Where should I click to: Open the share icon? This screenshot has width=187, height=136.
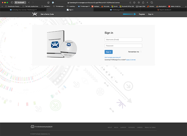pos(143,2)
